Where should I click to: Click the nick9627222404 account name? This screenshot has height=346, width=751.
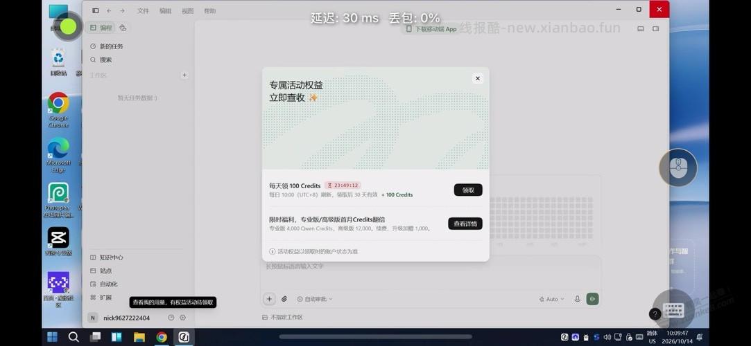[126, 318]
